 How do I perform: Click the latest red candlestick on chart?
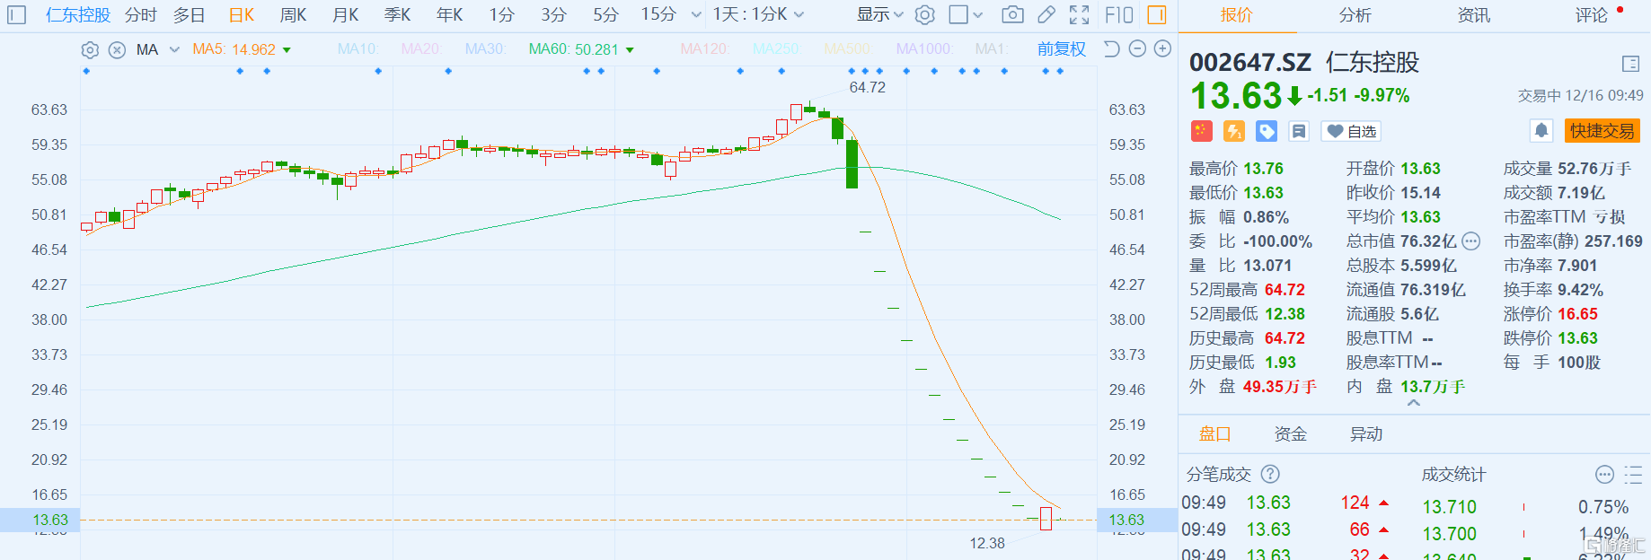point(1046,519)
